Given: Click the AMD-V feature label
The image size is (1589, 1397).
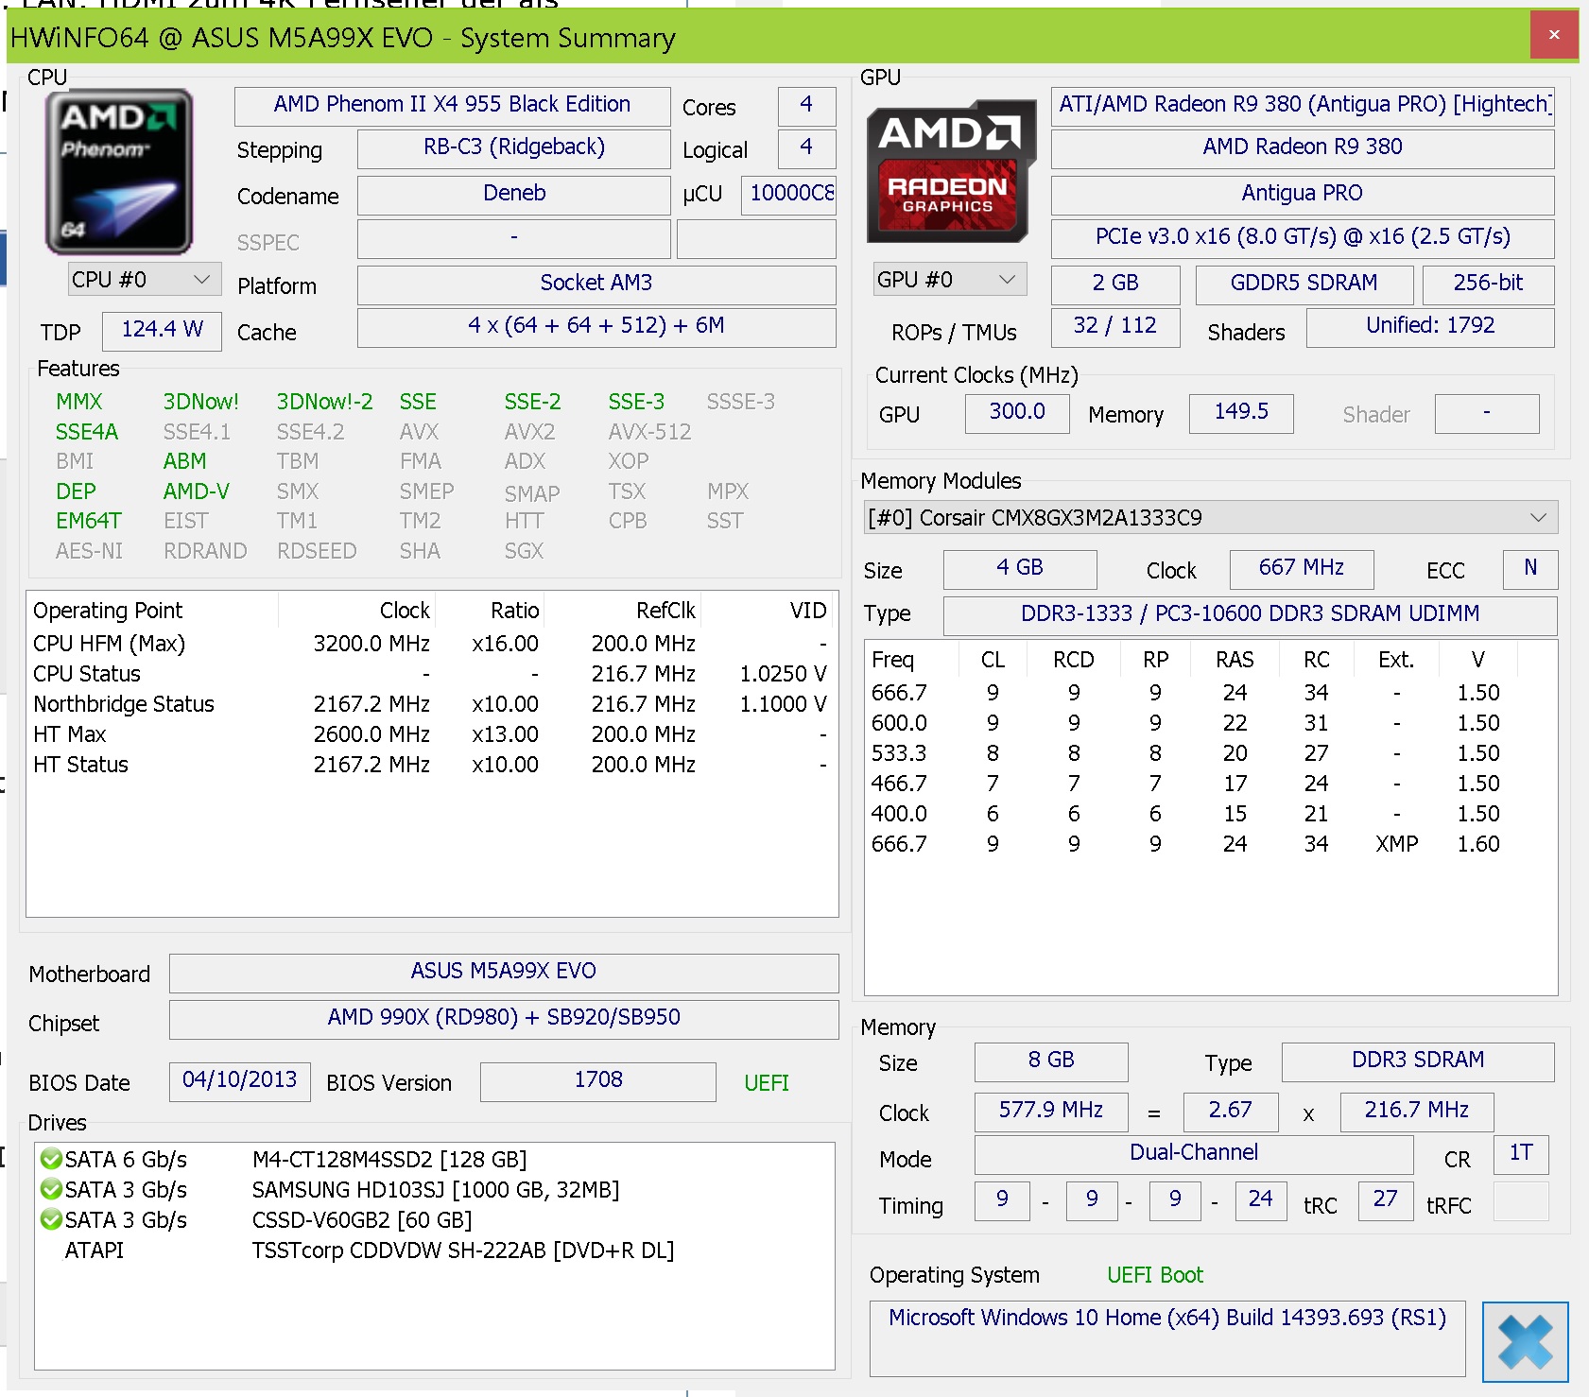Looking at the screenshot, I should pos(197,492).
